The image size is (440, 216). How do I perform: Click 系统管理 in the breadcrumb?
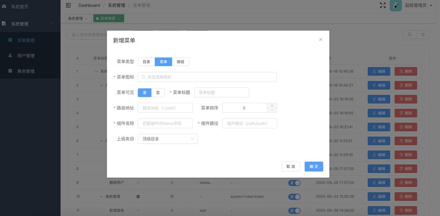click(x=117, y=5)
